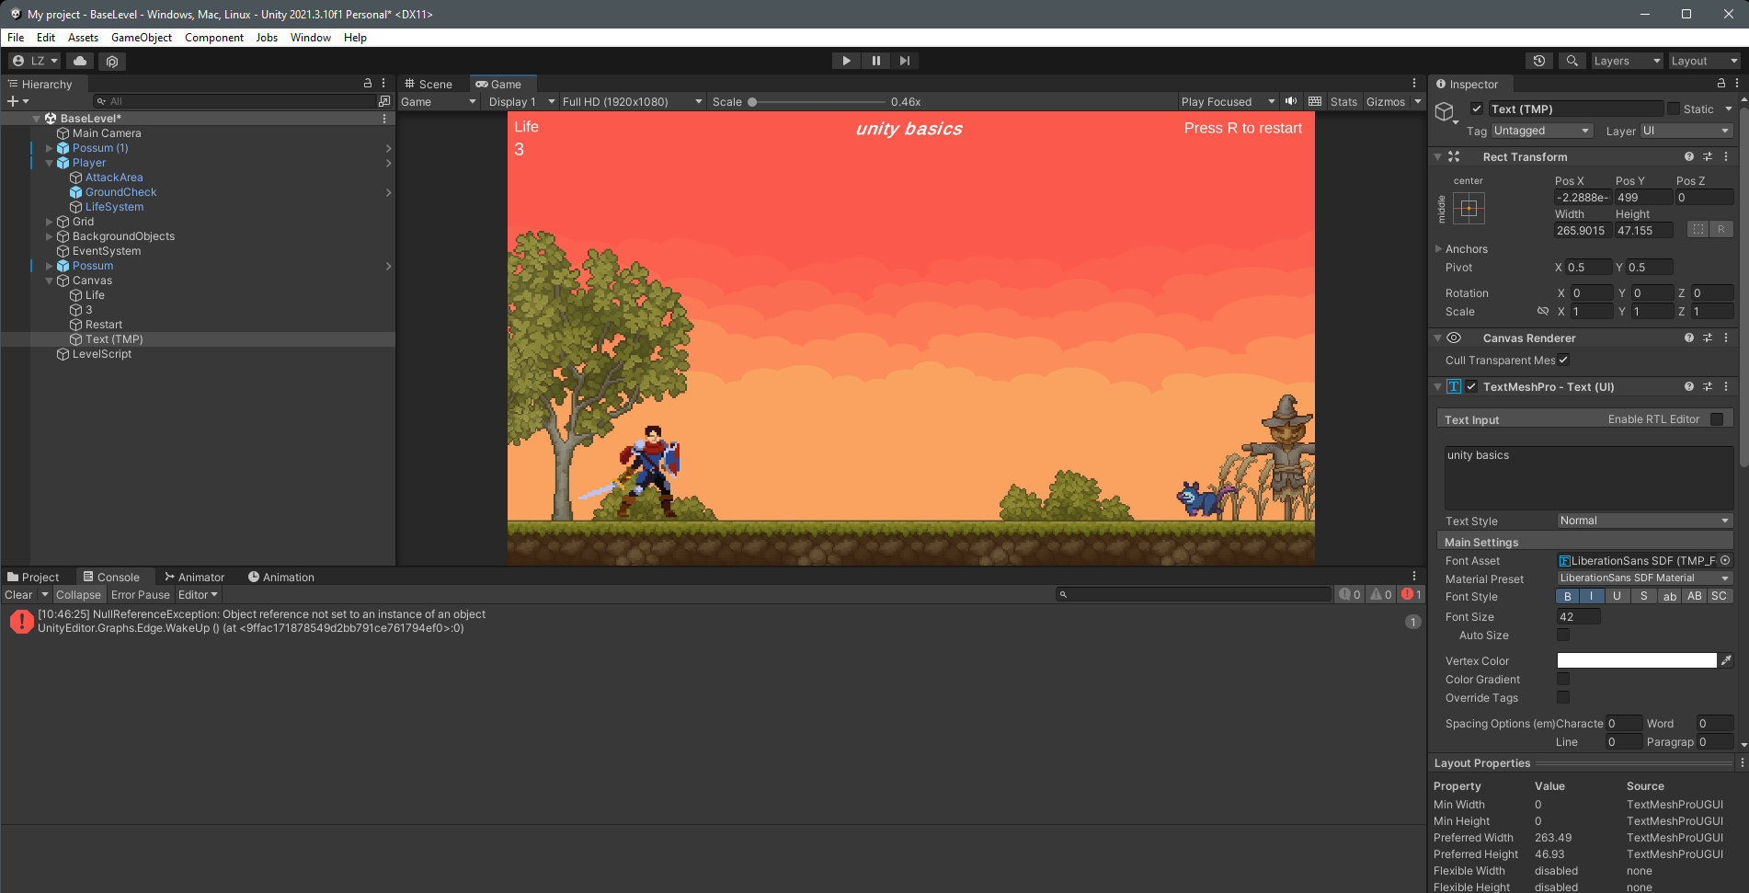Expand the Possum object in Hierarchy
Viewport: 1749px width, 893px height.
49,265
